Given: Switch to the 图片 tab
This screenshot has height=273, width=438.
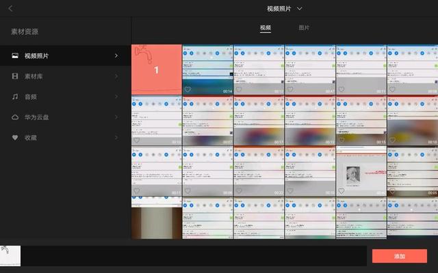Looking at the screenshot, I should click(305, 28).
